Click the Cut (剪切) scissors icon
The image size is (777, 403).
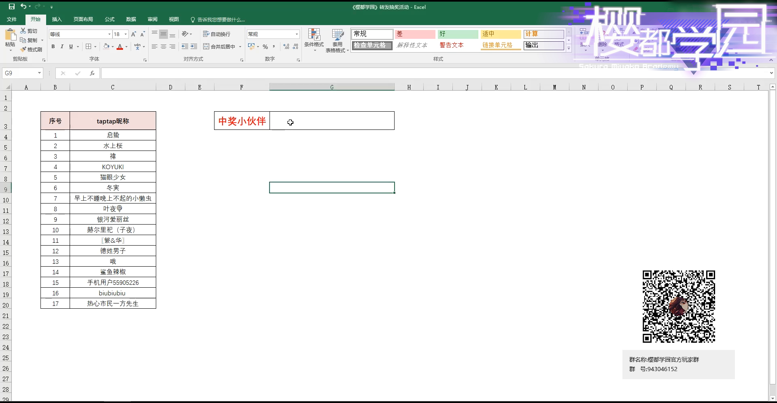click(23, 31)
